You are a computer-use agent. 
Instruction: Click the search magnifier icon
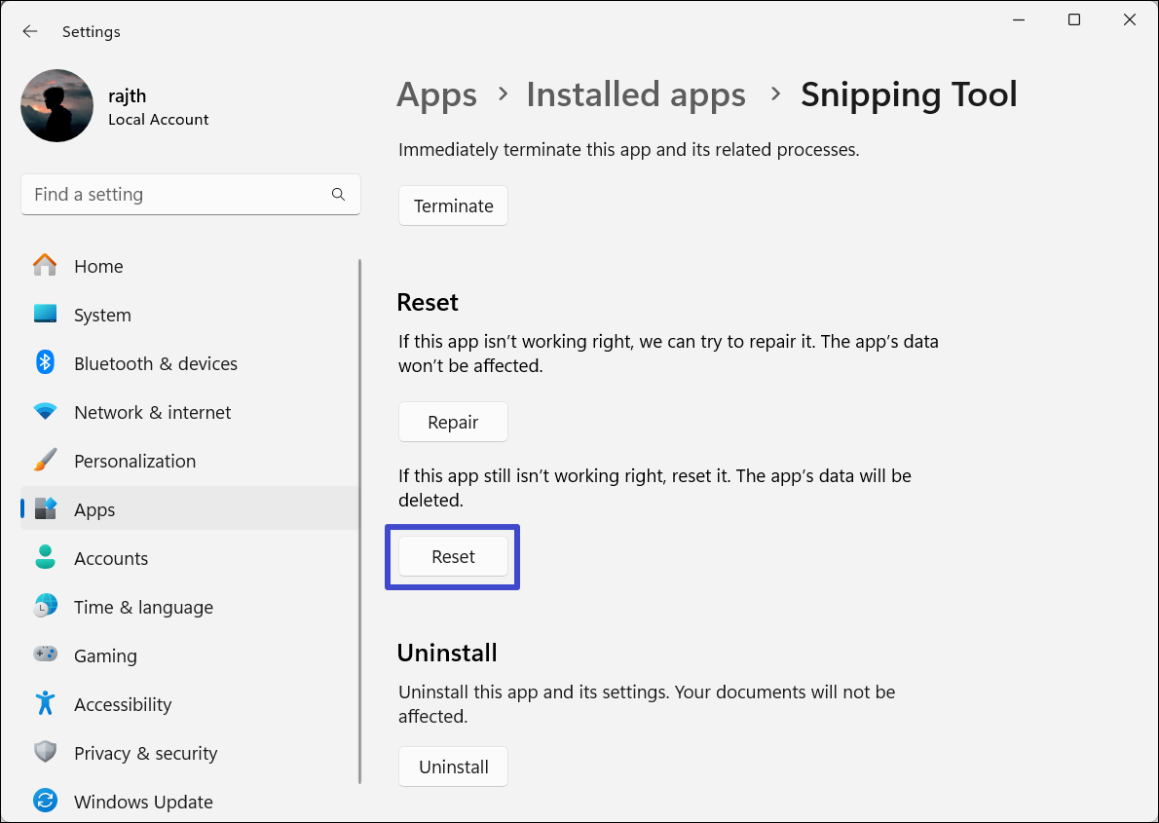(x=338, y=195)
